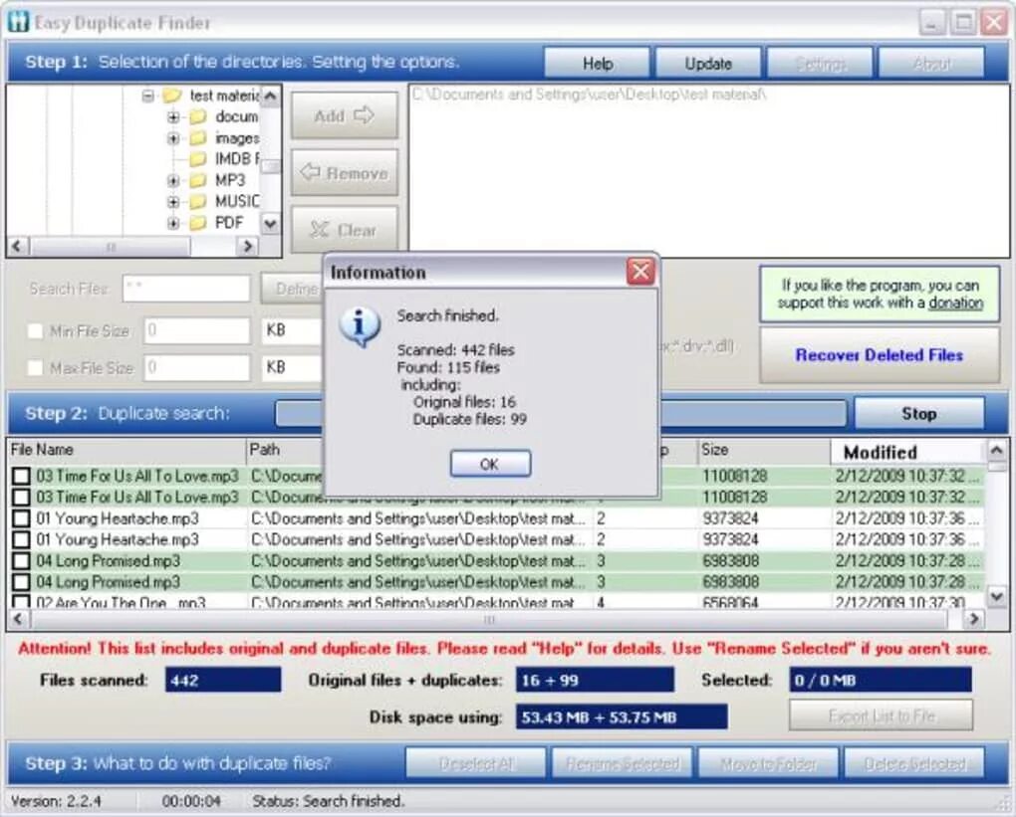Click the Update button
Viewport: 1016px width, 817px height.
pos(708,64)
